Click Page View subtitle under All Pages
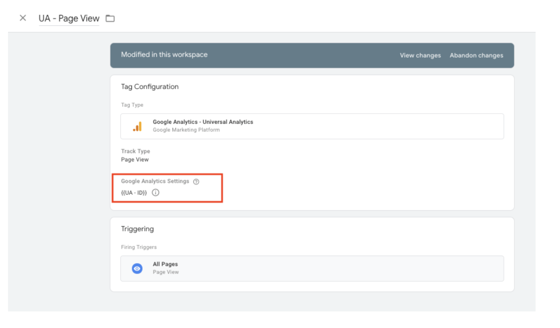The width and height of the screenshot is (560, 328). click(166, 272)
